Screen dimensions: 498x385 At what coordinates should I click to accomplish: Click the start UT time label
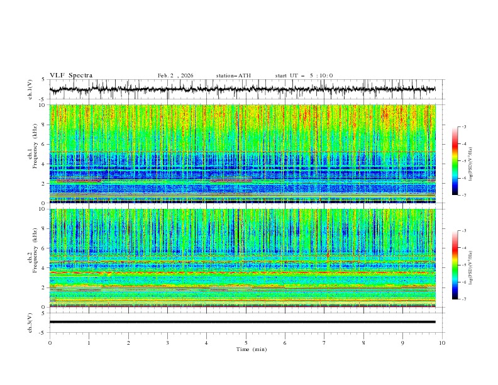point(304,75)
